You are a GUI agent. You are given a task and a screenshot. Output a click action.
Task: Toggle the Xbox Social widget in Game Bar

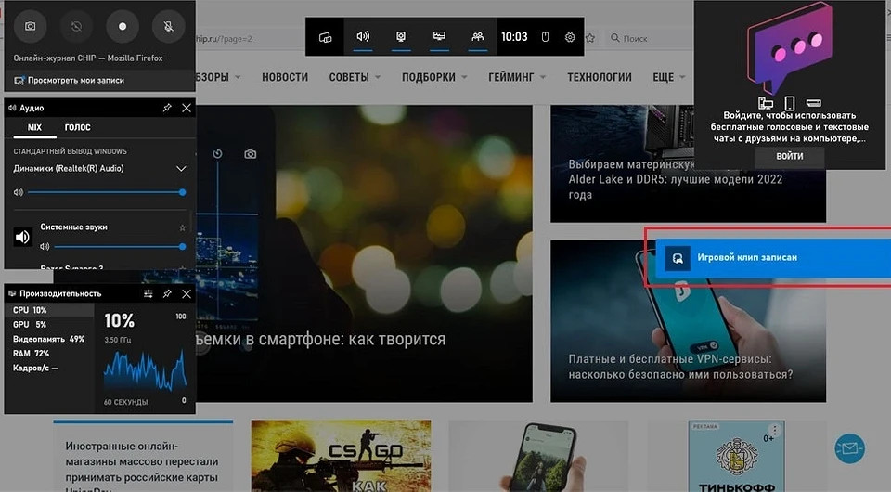477,37
